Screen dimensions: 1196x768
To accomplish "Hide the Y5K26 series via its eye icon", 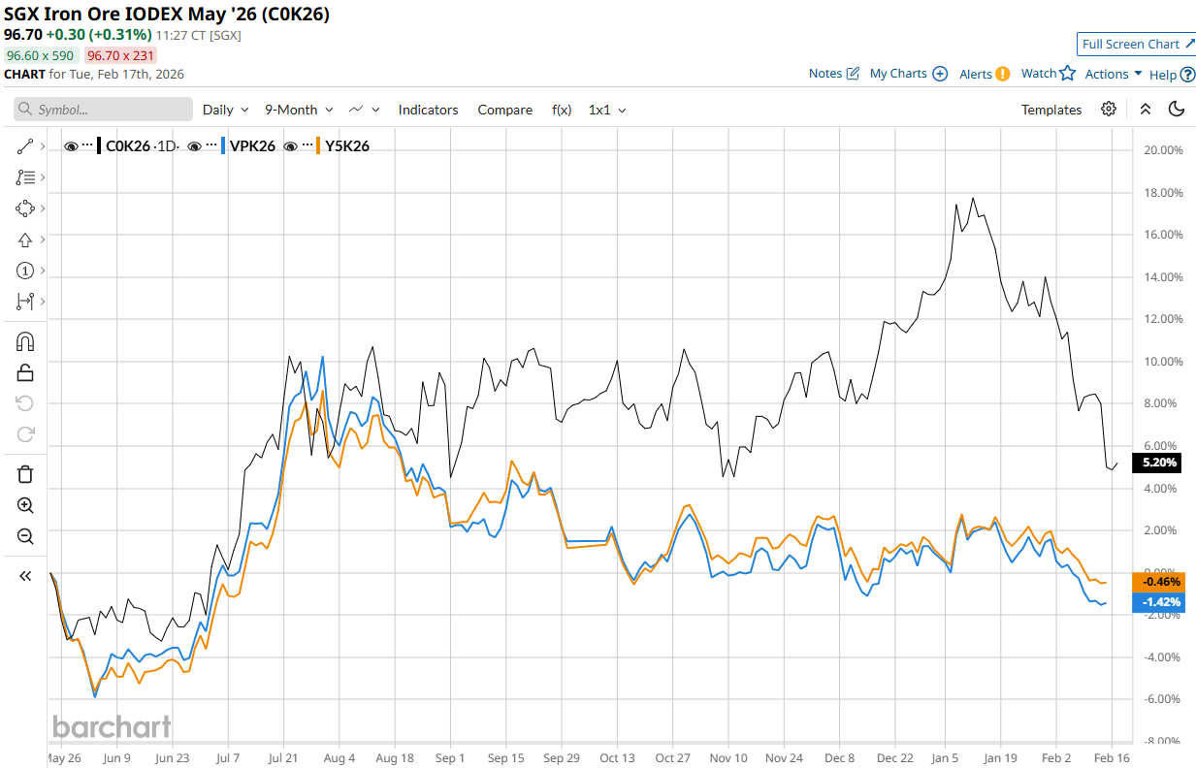I will click(x=290, y=146).
